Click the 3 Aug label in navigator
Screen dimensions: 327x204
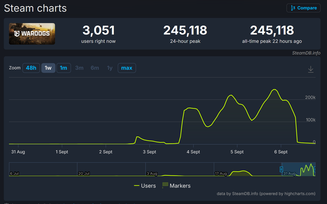click(x=152, y=174)
